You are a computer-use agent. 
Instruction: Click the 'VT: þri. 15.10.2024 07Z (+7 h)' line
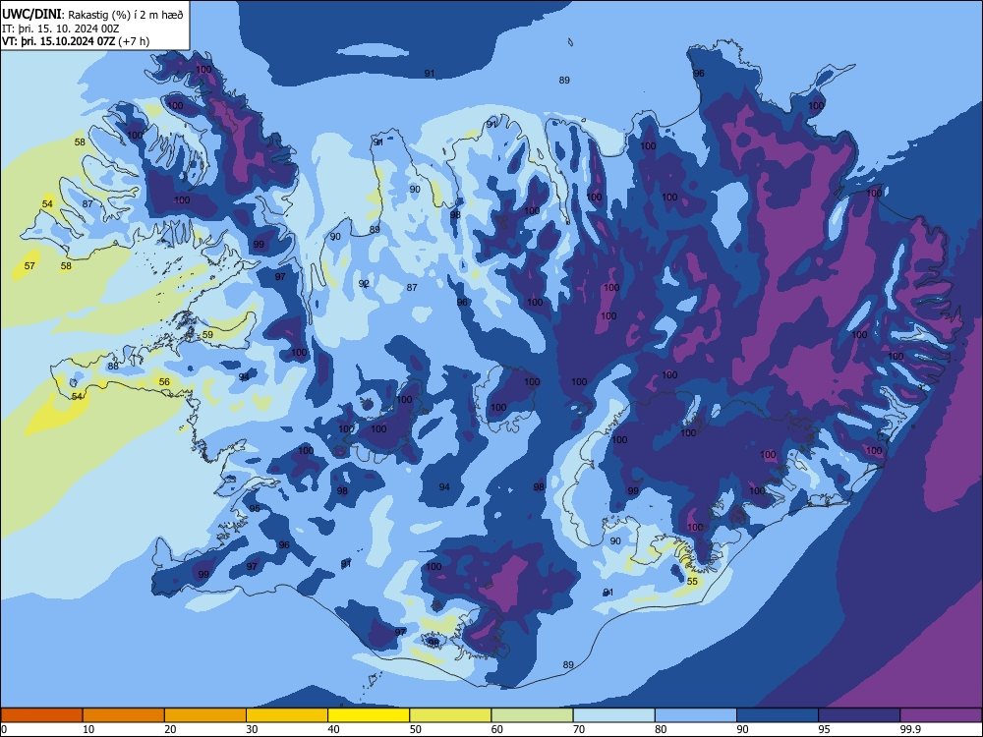coord(76,41)
